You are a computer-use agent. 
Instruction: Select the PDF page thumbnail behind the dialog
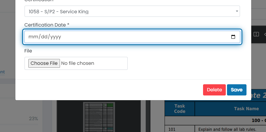(99, 117)
